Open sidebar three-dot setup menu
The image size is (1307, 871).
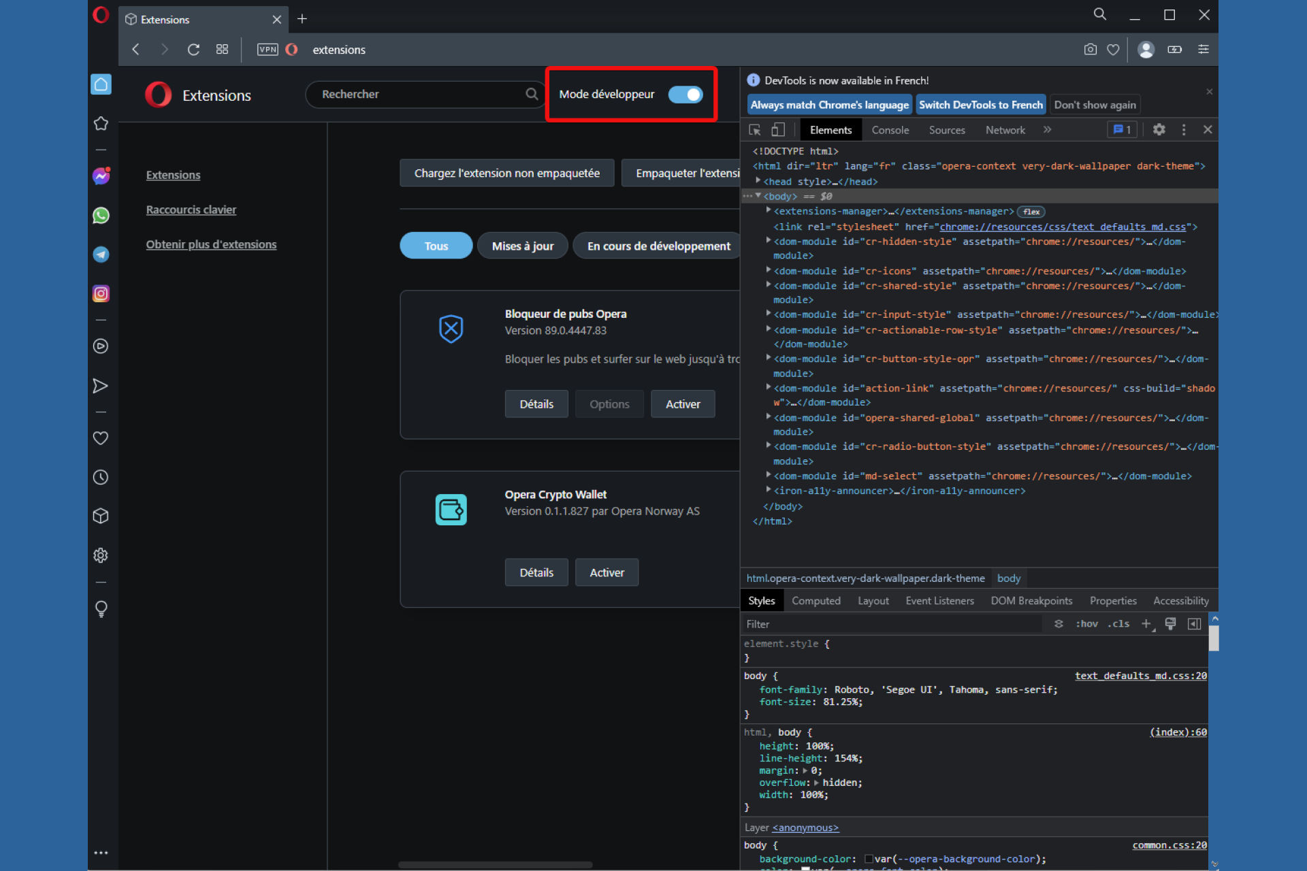pos(101,853)
